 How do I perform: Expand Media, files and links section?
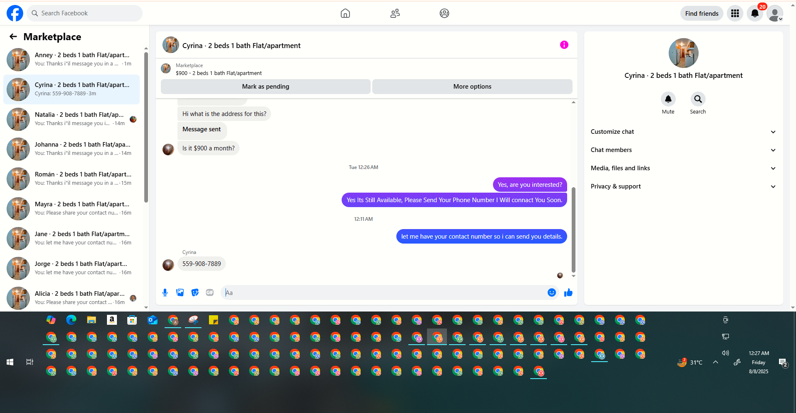click(x=683, y=168)
